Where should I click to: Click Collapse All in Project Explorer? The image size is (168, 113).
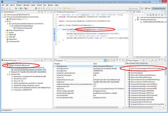pyautogui.click(x=39, y=12)
